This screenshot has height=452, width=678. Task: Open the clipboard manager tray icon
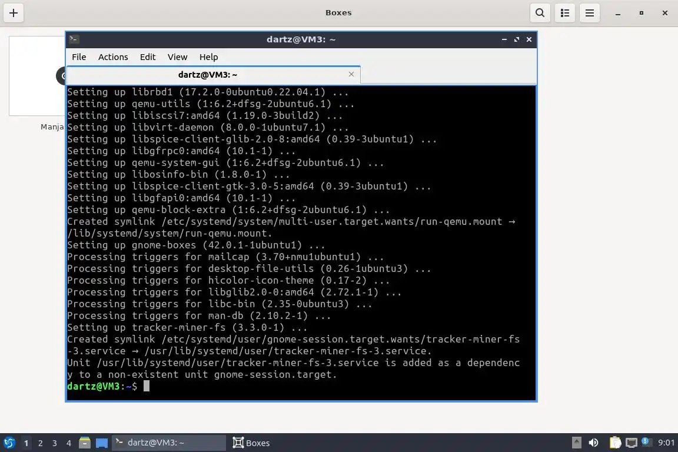[x=615, y=443]
